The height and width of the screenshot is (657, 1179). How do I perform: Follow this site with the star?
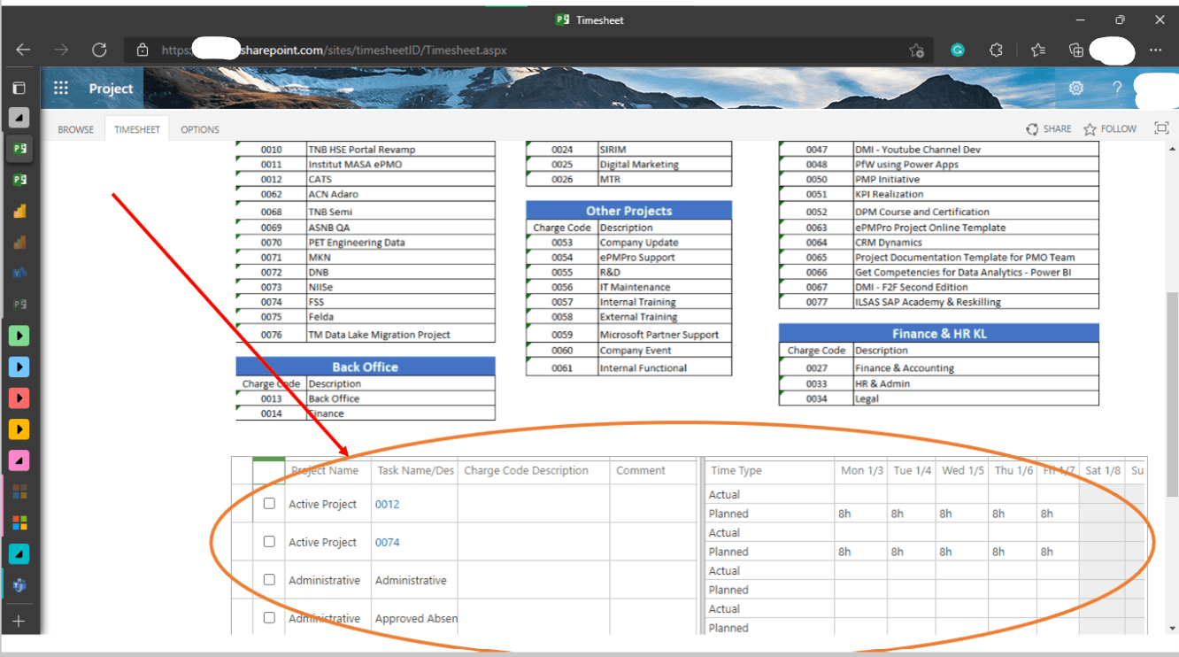(1090, 129)
